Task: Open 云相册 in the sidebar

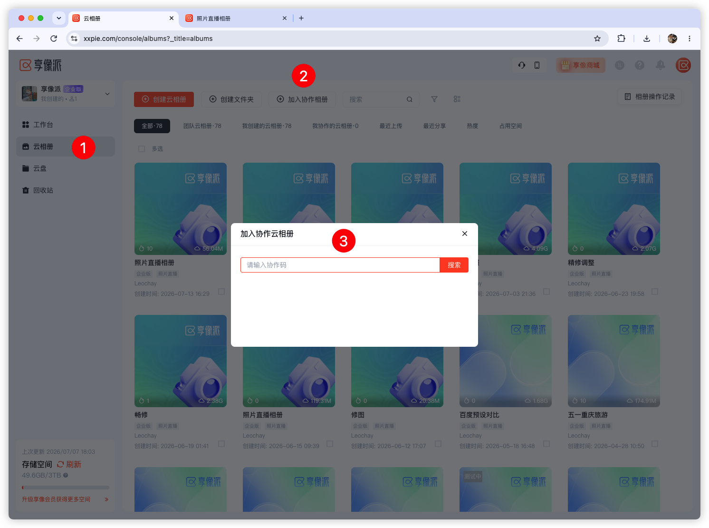Action: 66,147
